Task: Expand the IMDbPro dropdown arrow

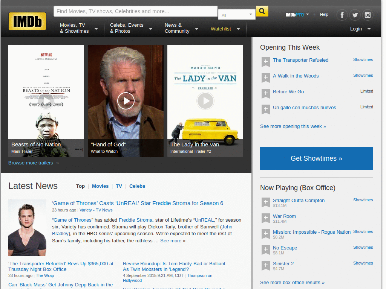Action: coord(308,14)
